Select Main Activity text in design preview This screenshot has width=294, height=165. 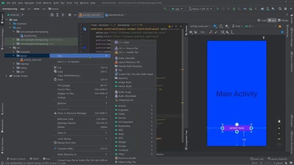[237, 93]
